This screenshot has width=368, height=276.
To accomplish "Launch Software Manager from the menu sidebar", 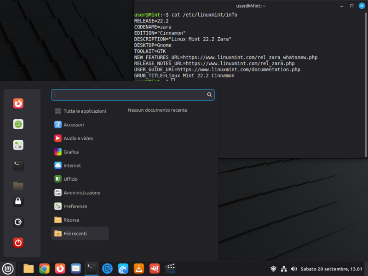I will click(x=18, y=124).
